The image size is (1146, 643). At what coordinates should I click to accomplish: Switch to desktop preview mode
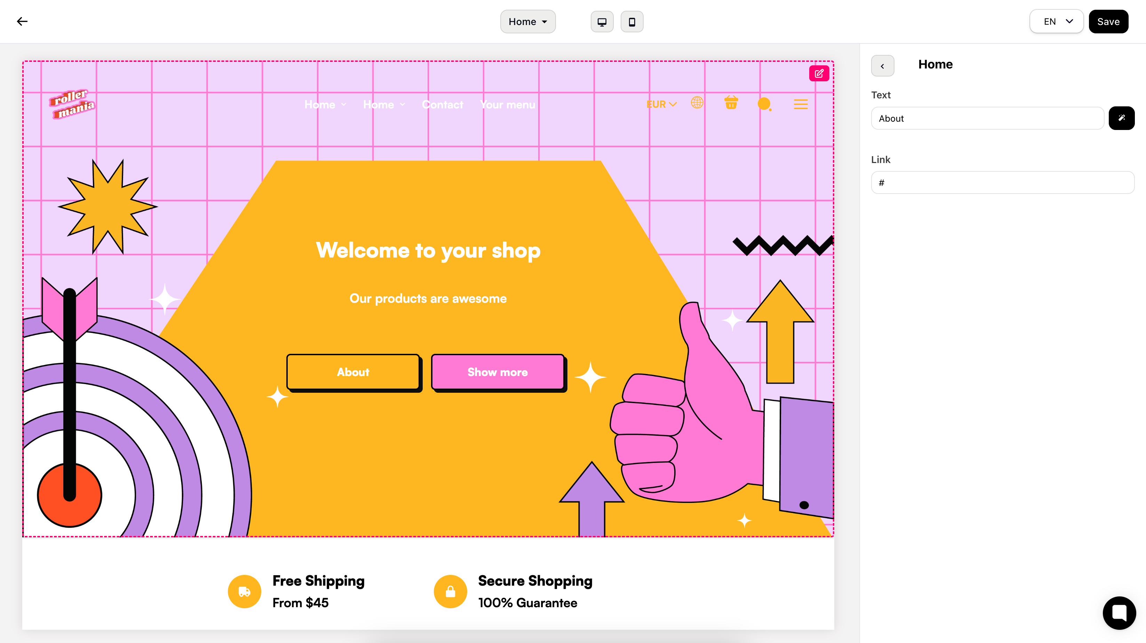602,22
